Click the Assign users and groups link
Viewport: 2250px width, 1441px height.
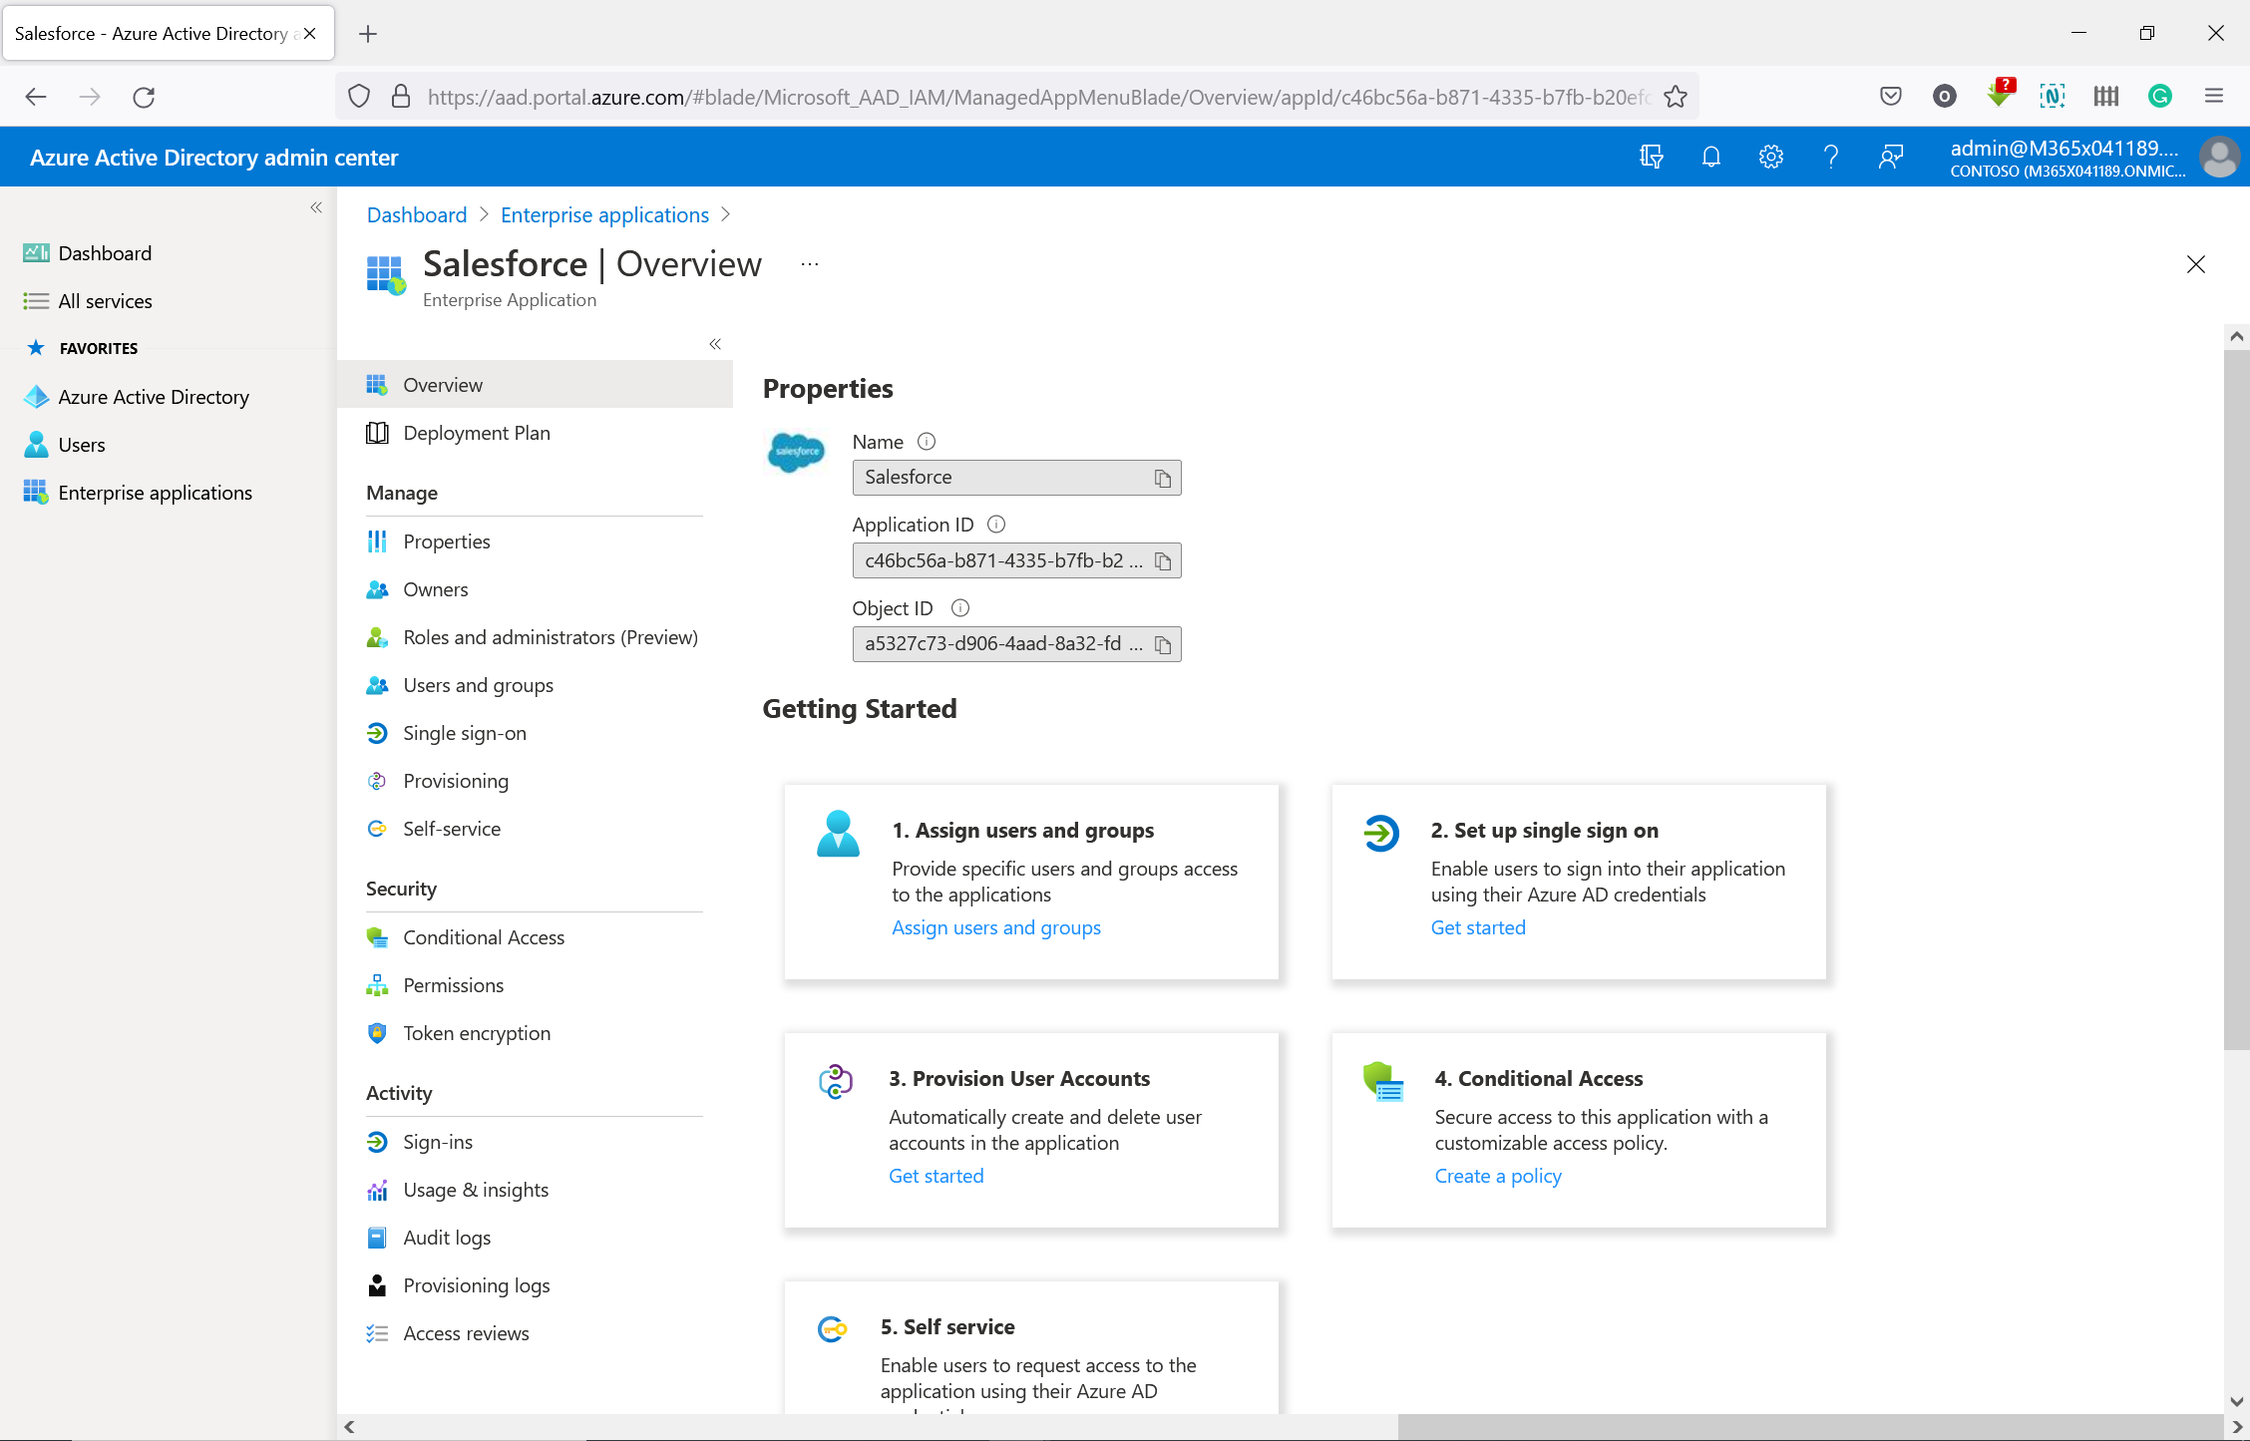996,927
